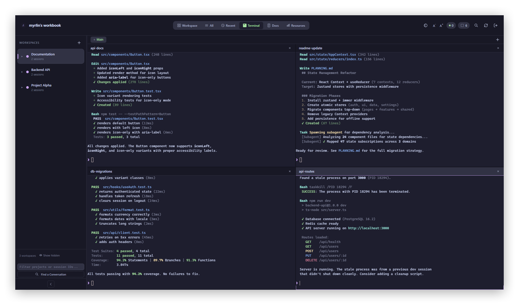Viewport: 519px width, 305px height.
Task: Toggle Show hidden workspaces
Action: tap(50, 255)
